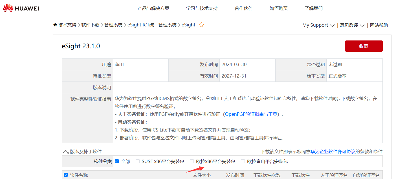Image resolution: width=396 pixels, height=179 pixels.
Task: Open the 学习与技术支持 menu
Action: (x=202, y=8)
